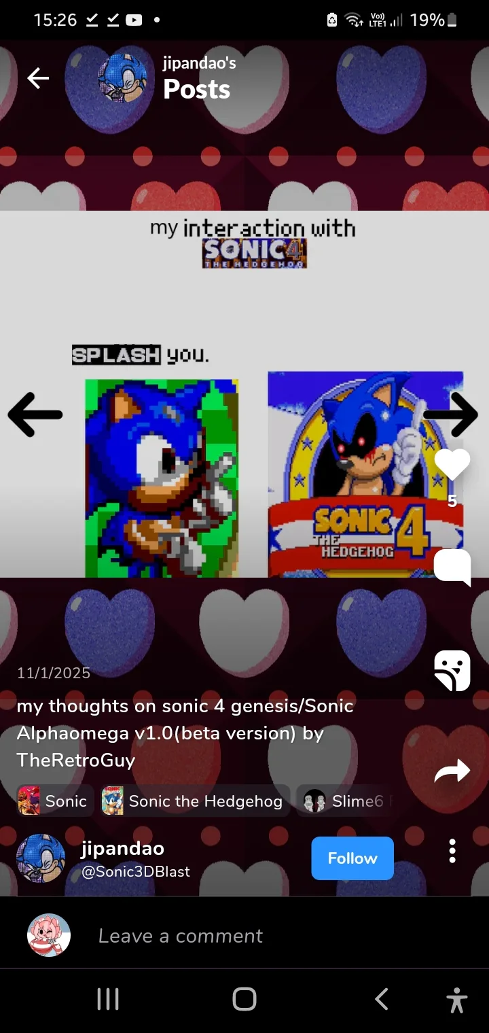Image resolution: width=489 pixels, height=1033 pixels.
Task: Open the Slime6 tag chip
Action: tap(346, 801)
